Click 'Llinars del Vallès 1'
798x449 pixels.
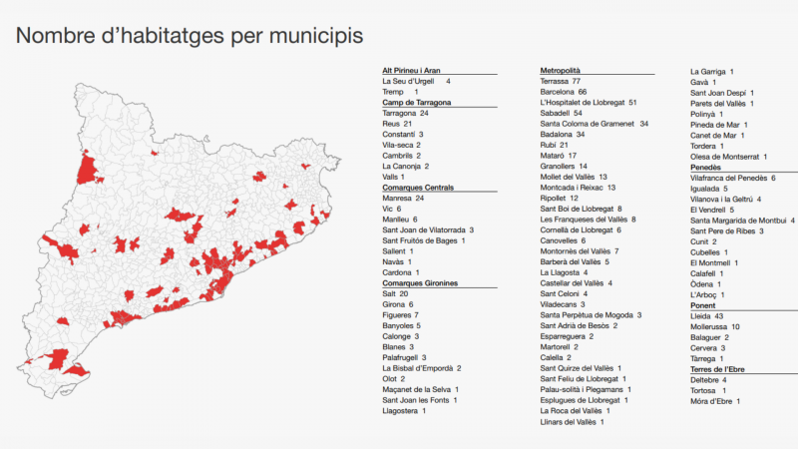572,422
